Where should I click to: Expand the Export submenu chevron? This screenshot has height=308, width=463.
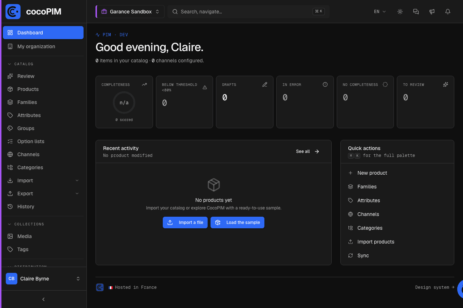(77, 193)
